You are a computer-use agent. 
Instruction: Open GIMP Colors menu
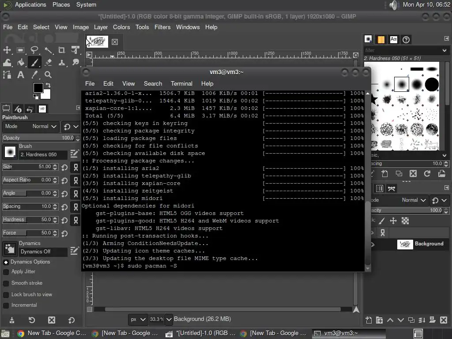121,27
